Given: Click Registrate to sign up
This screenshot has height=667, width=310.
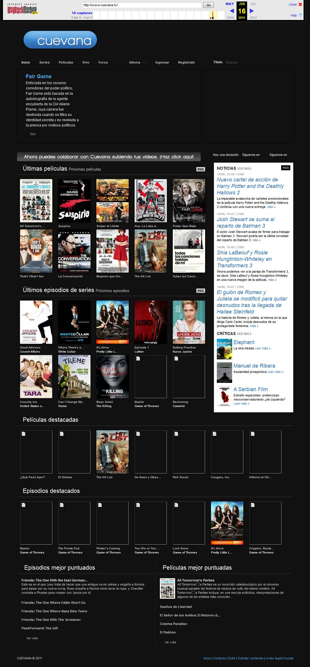Looking at the screenshot, I should click(186, 62).
